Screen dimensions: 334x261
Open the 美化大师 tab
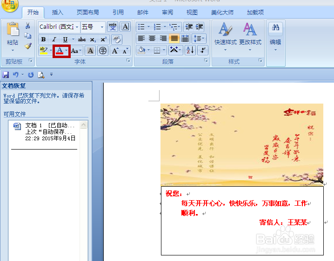pos(222,13)
